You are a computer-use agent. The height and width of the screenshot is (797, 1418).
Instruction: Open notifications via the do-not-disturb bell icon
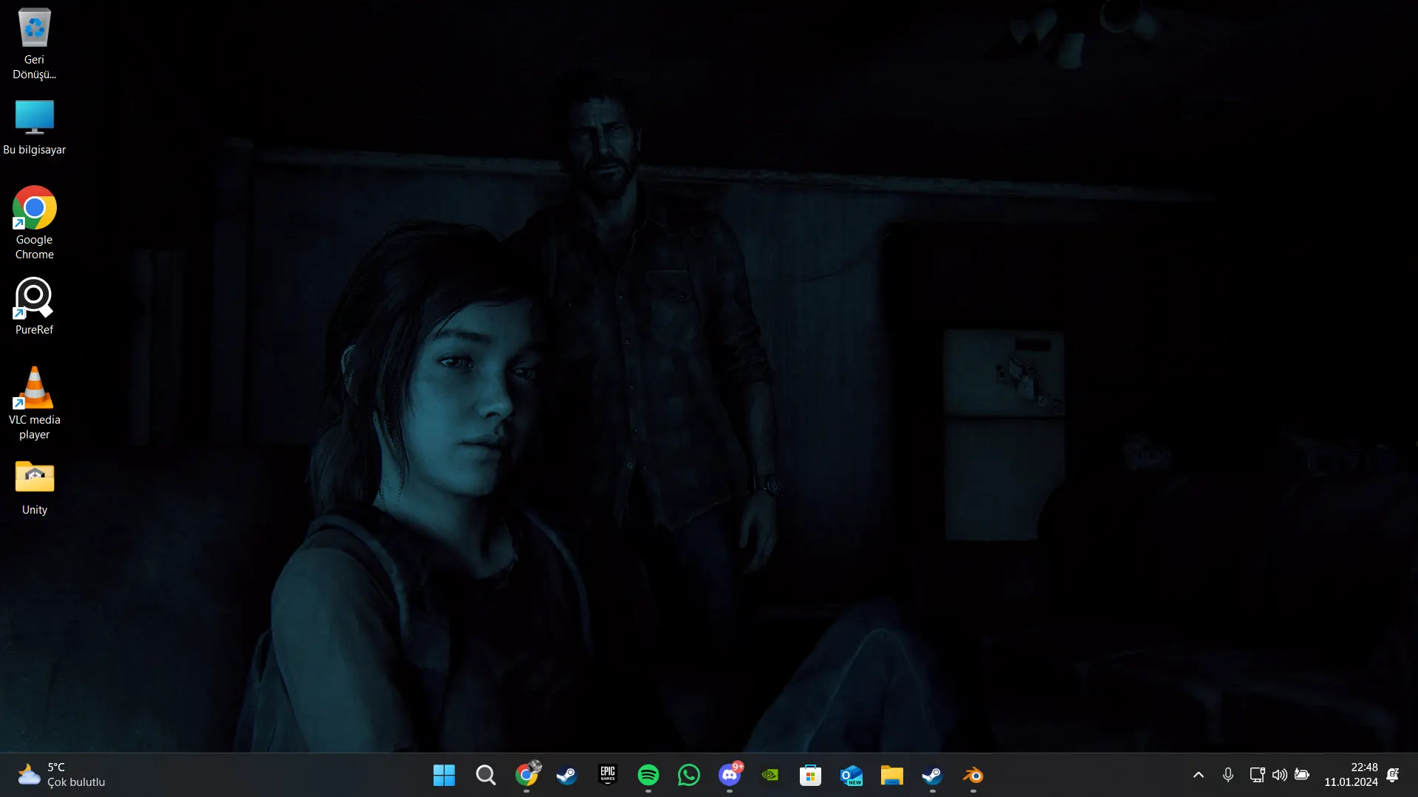[1393, 775]
